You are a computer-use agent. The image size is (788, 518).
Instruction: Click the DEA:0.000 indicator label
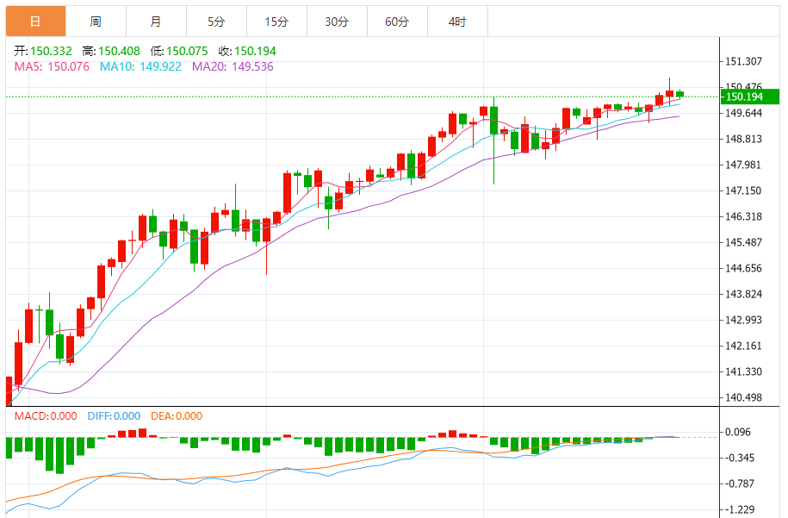[177, 416]
